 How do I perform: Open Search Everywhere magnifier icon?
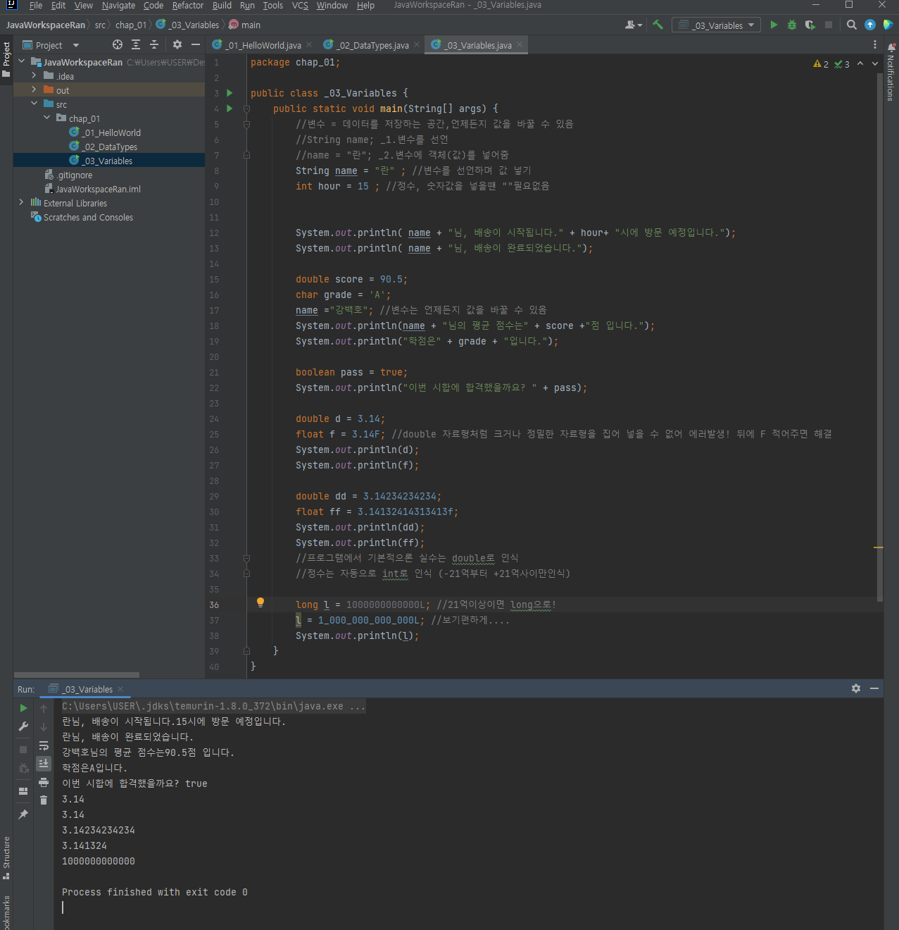coord(851,25)
